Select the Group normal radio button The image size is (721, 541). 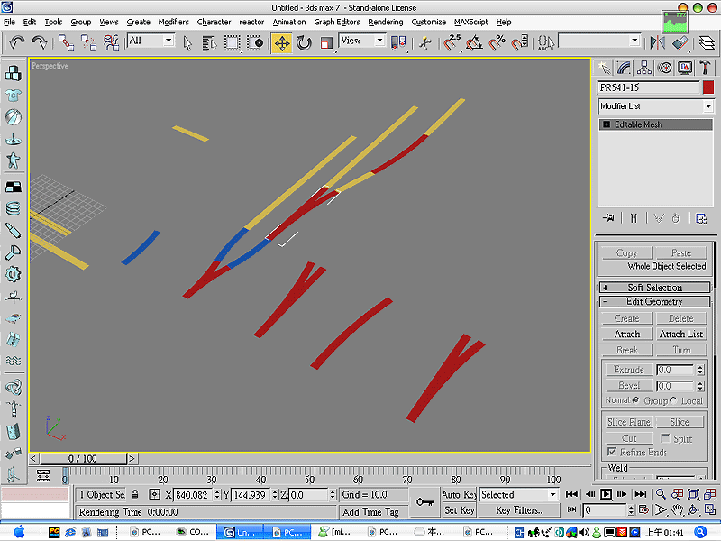pyautogui.click(x=636, y=400)
